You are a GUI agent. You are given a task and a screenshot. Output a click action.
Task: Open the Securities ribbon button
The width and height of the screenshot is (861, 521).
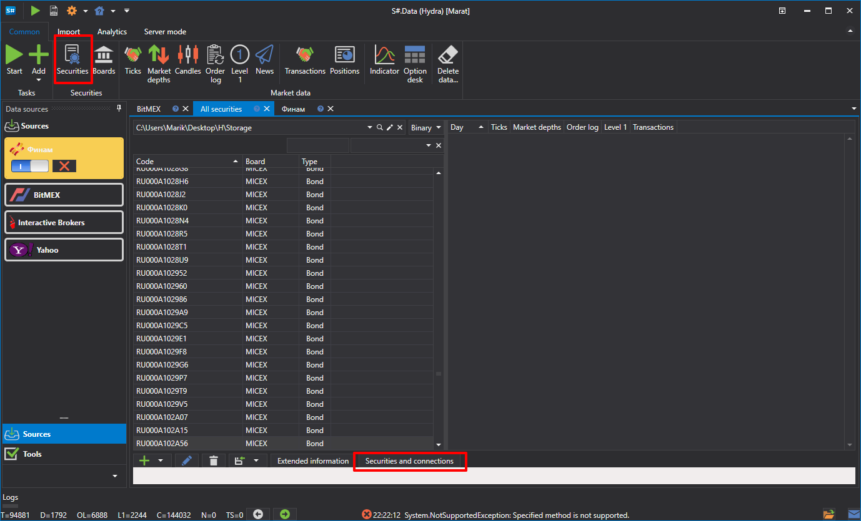[72, 61]
